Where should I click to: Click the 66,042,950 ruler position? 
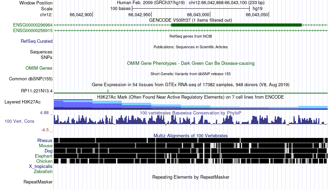click(139, 15)
